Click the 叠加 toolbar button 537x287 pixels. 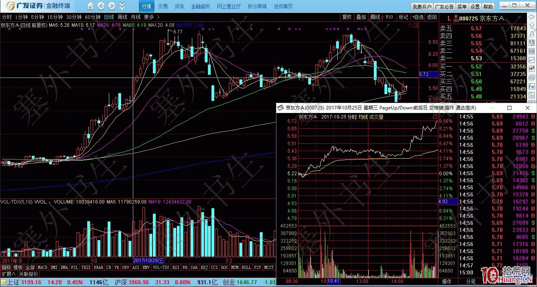coord(361,17)
